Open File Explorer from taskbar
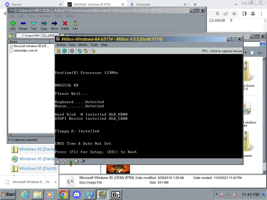This screenshot has width=267, height=200. pos(38,194)
